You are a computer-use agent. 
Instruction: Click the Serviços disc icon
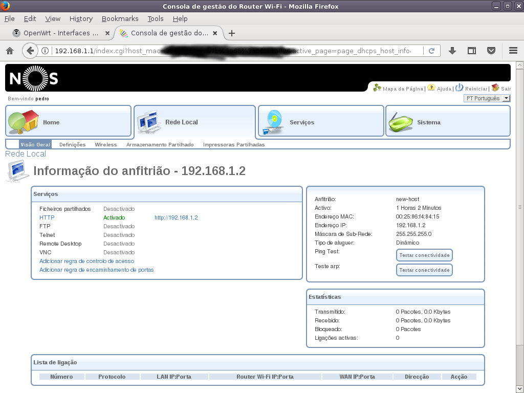click(x=273, y=122)
